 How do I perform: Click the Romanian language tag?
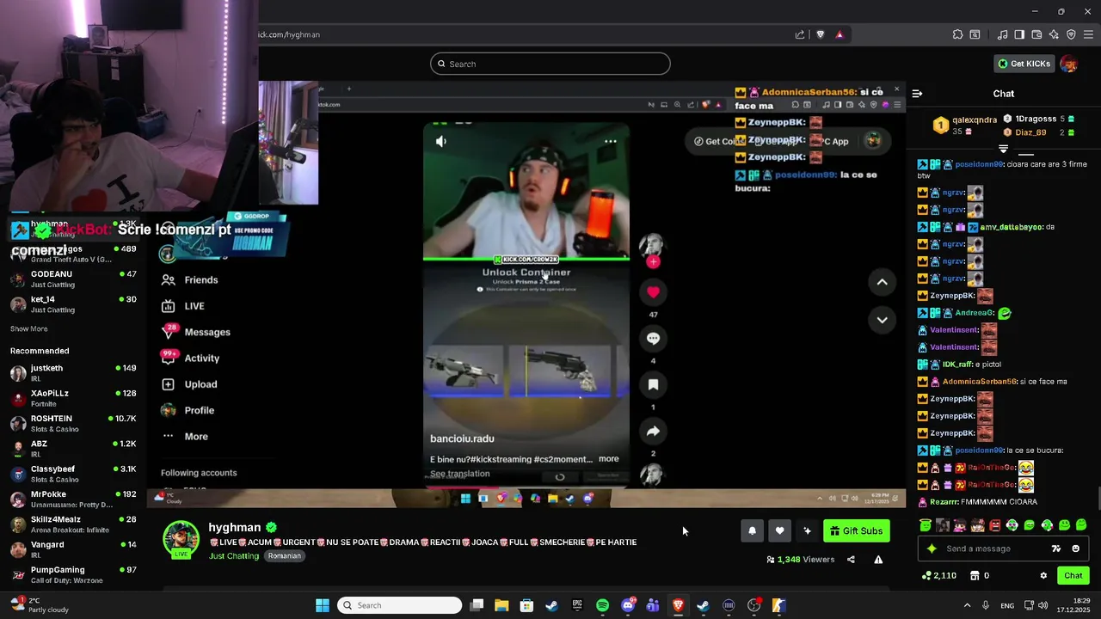[284, 556]
